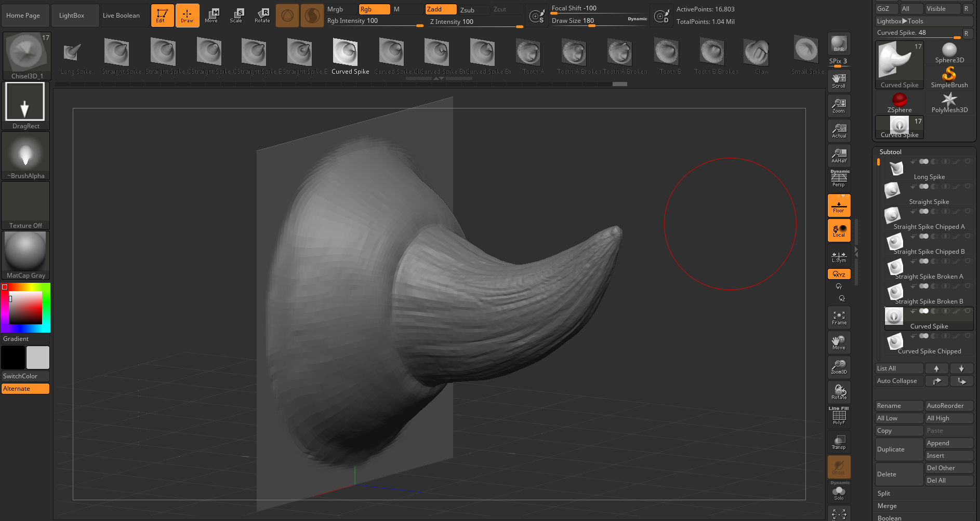Open the LightBox tab
This screenshot has width=980, height=521.
click(72, 16)
